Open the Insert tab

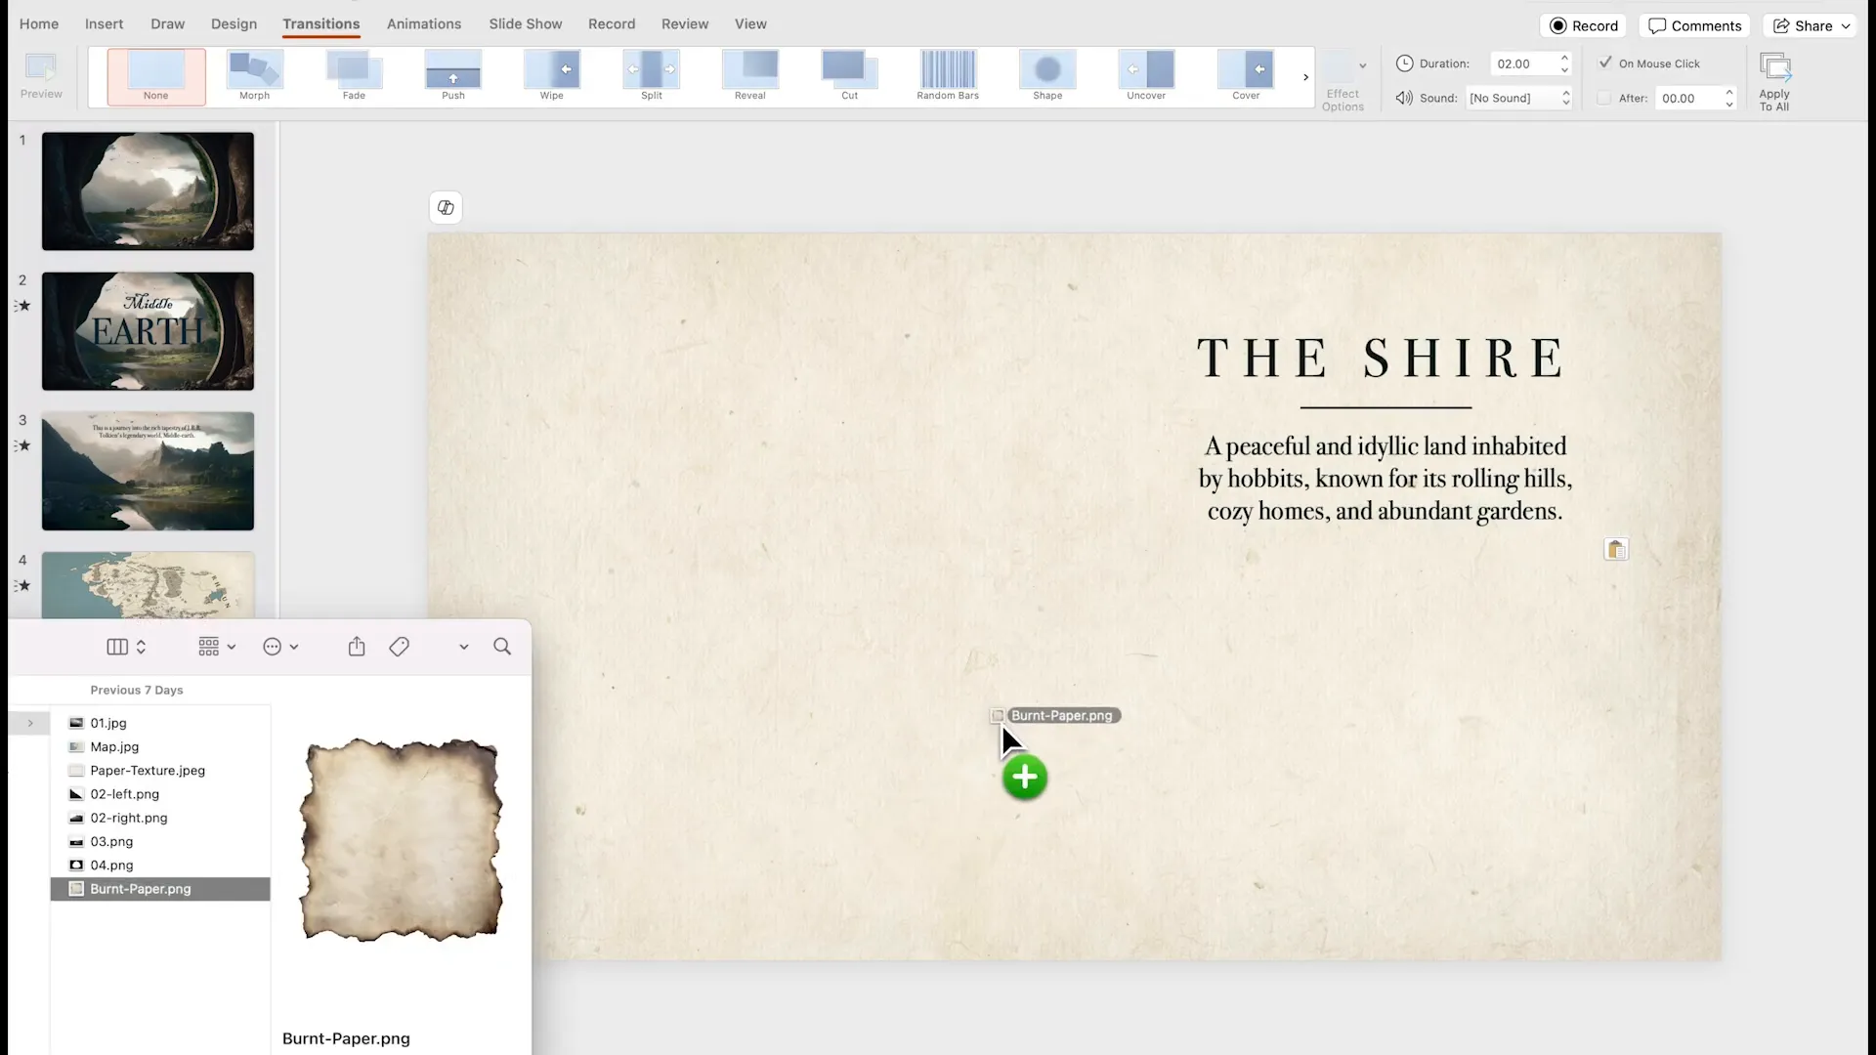pyautogui.click(x=104, y=23)
